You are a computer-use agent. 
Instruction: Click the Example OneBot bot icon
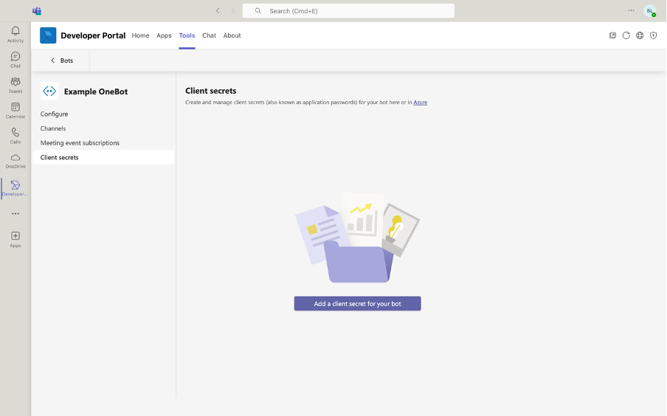click(49, 91)
